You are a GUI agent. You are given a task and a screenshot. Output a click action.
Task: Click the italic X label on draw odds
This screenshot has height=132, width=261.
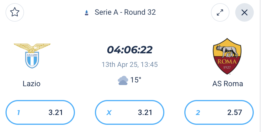(109, 113)
